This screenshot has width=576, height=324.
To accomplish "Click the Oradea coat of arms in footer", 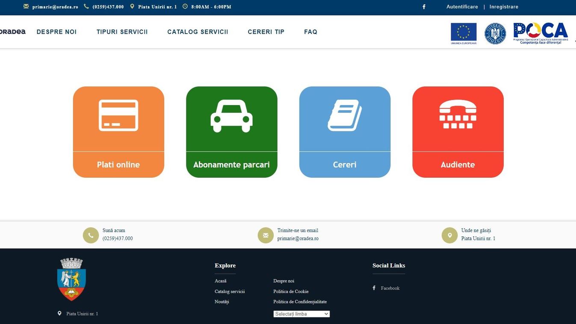I will 71,279.
